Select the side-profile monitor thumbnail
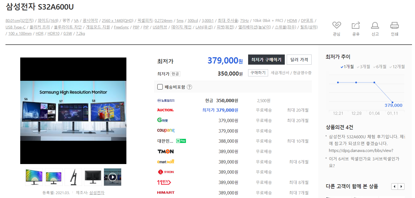Viewport: 415px width, 198px height. coord(73,177)
